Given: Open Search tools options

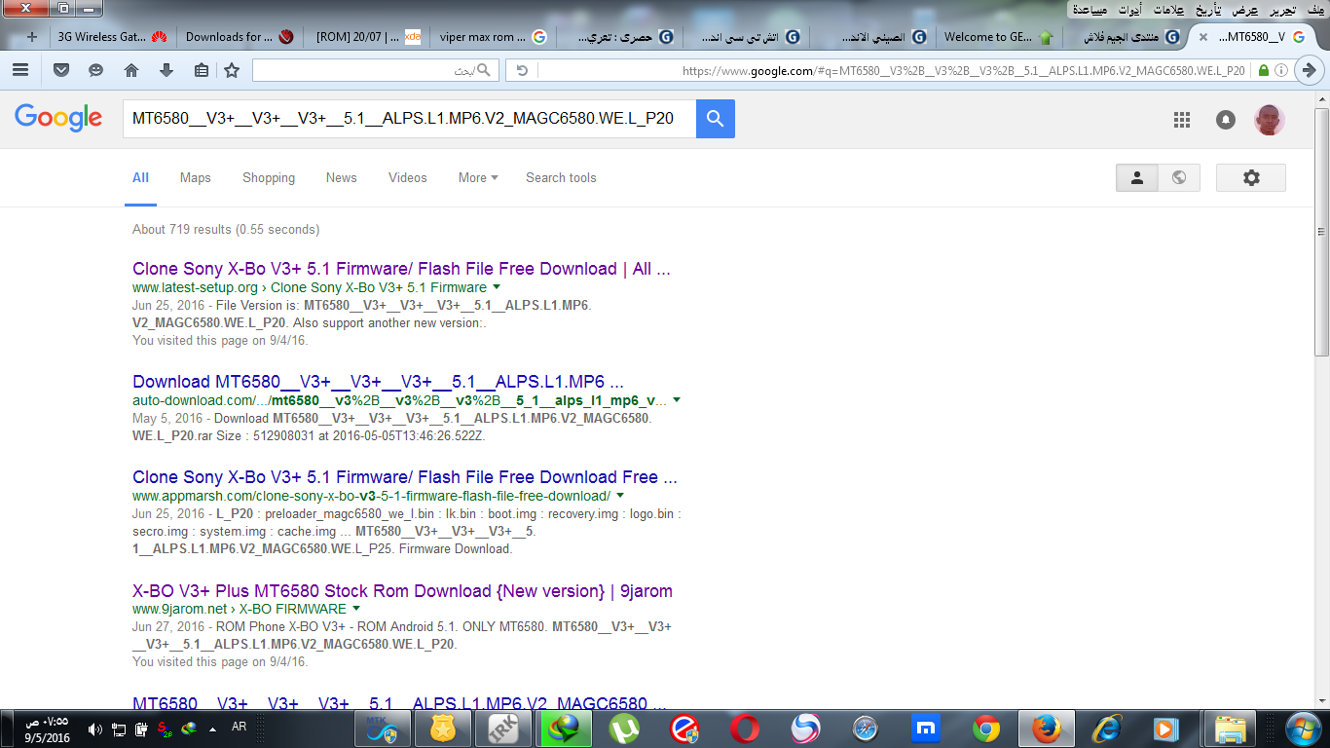Looking at the screenshot, I should coord(561,177).
